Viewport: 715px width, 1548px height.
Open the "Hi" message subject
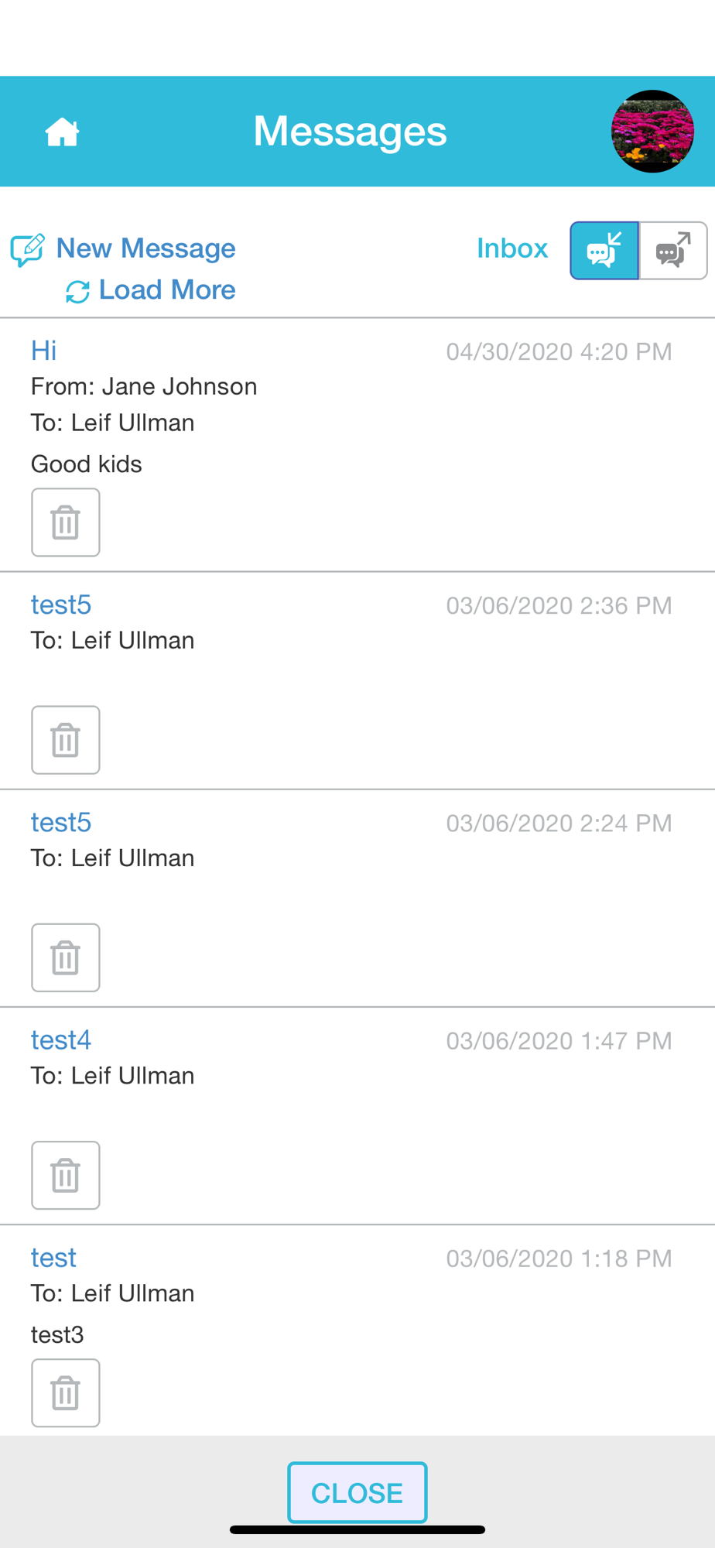(x=44, y=351)
